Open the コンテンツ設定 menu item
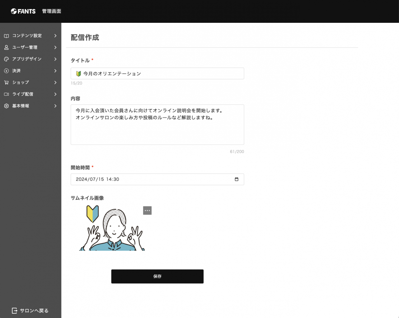 tap(31, 36)
